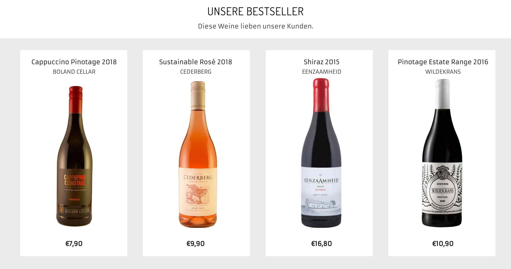
Task: Click the Cederberg label on the rosé bottle
Action: tap(198, 192)
